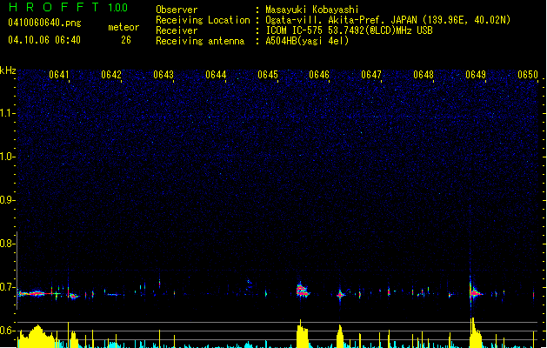Click the yellow power peak below the 0649 echo

pos(476,333)
